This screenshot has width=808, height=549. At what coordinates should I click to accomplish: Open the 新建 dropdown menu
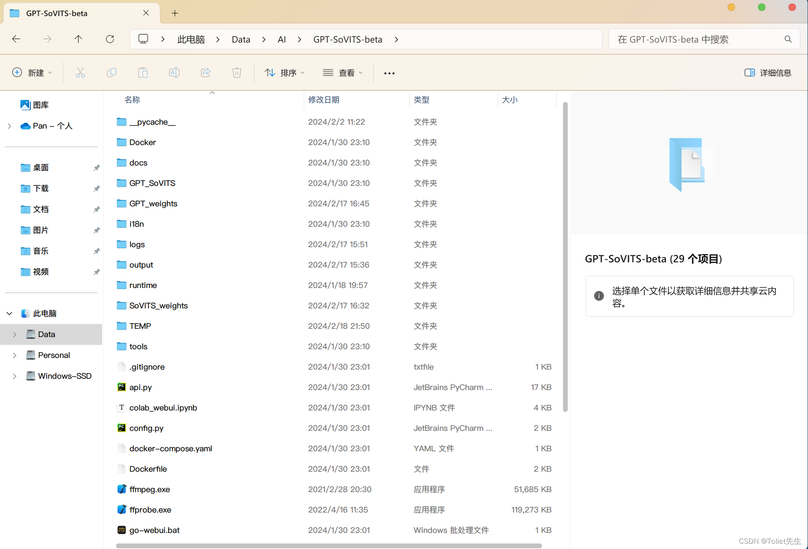(32, 73)
